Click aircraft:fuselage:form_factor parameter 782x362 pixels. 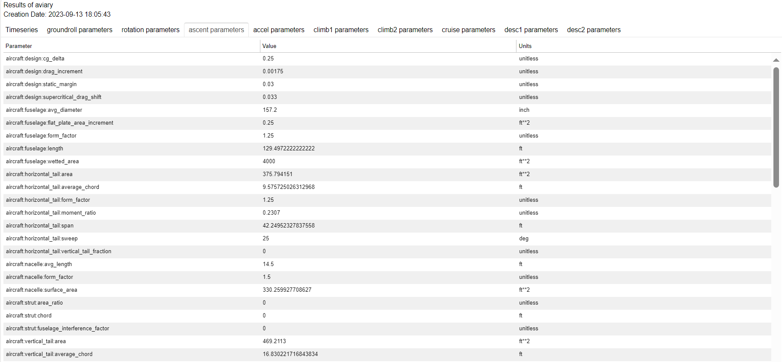pyautogui.click(x=41, y=136)
